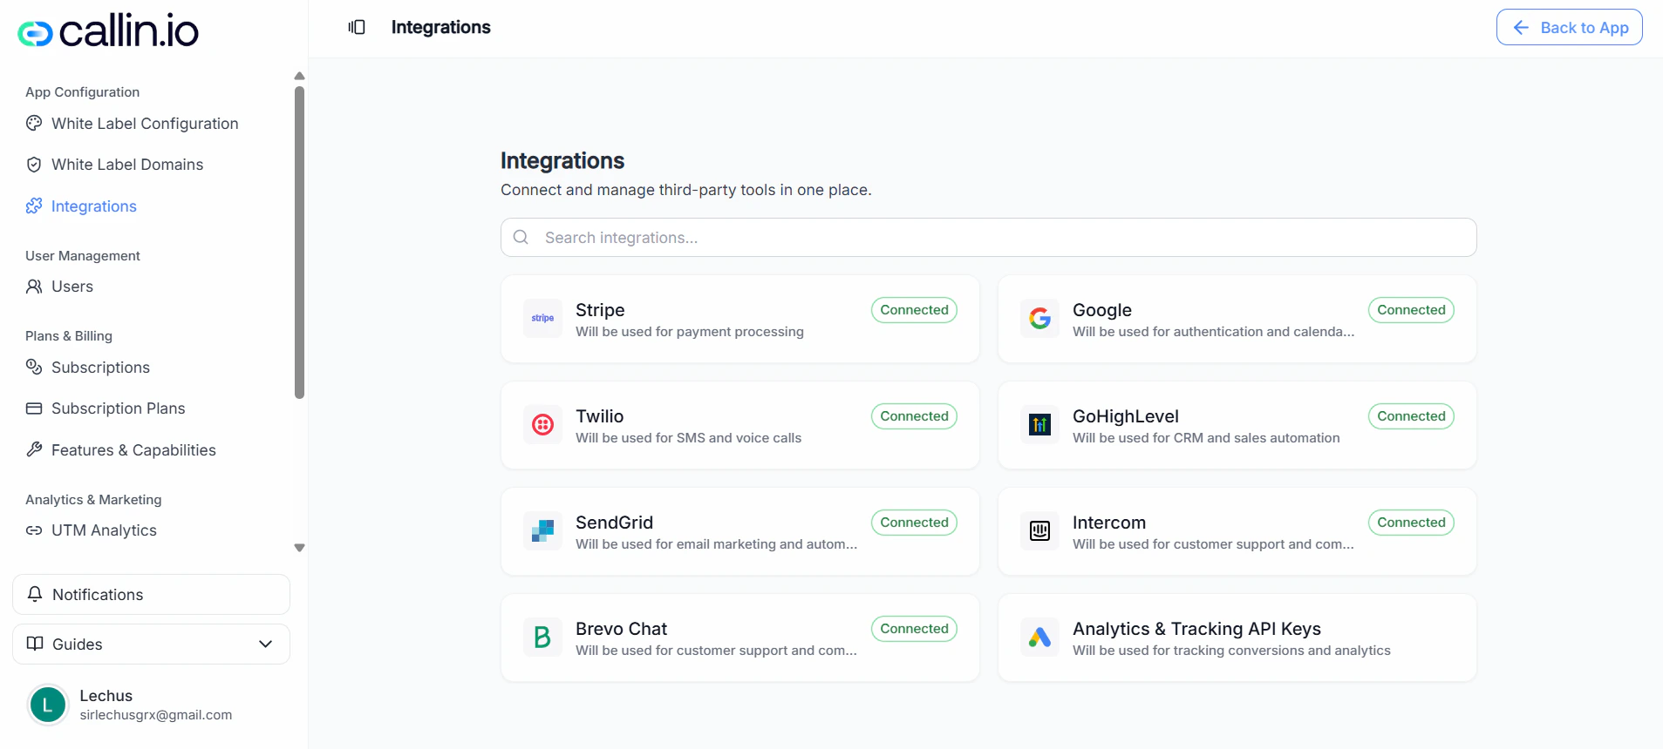Click the Analytics & Tracking logo icon

point(1039,638)
